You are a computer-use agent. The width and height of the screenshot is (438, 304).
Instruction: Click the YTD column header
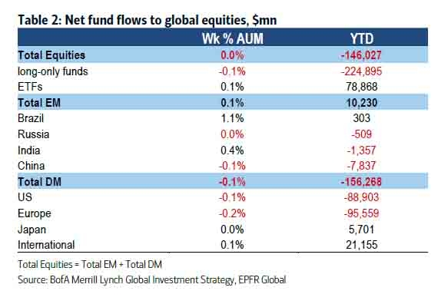click(x=362, y=38)
